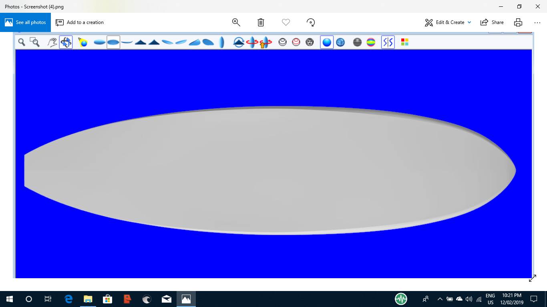Choose the hand pan tool

tap(52, 42)
